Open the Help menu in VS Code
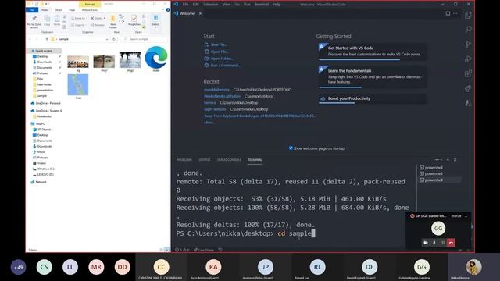The width and height of the screenshot is (500, 281). tap(277, 5)
